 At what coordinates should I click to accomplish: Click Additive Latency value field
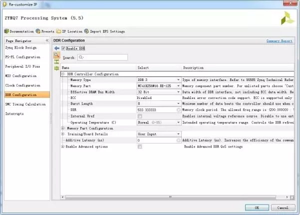point(159,140)
